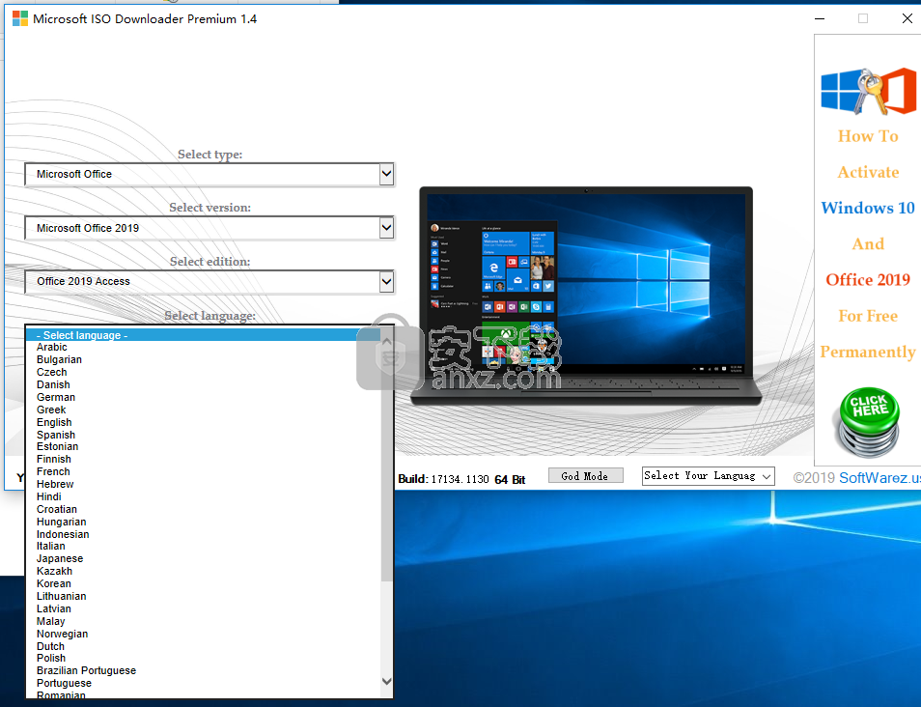Select Norwegian in the language list
The height and width of the screenshot is (707, 921).
62,634
